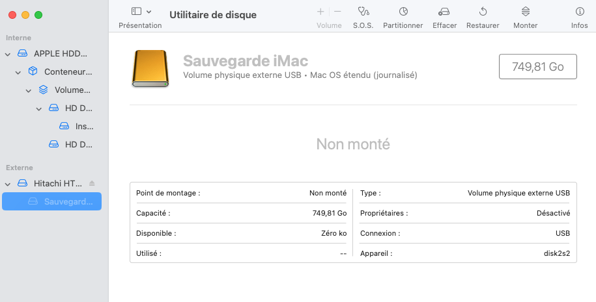Image resolution: width=596 pixels, height=302 pixels.
Task: Collapse the Hitachi HT... external disk
Action: tap(8, 184)
